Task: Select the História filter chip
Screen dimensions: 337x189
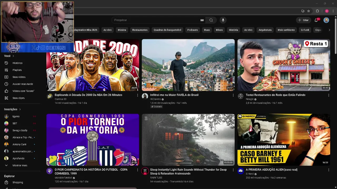Action: coord(234,30)
